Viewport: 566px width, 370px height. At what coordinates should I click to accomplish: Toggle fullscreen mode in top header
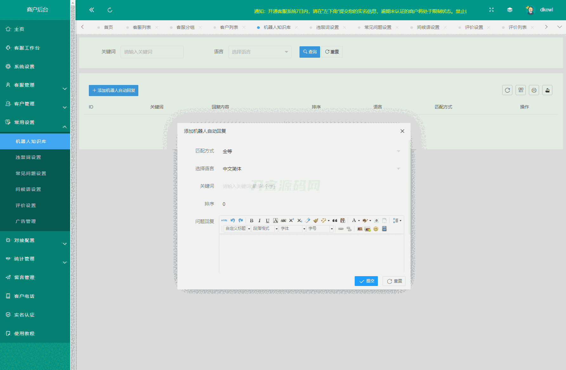(491, 10)
